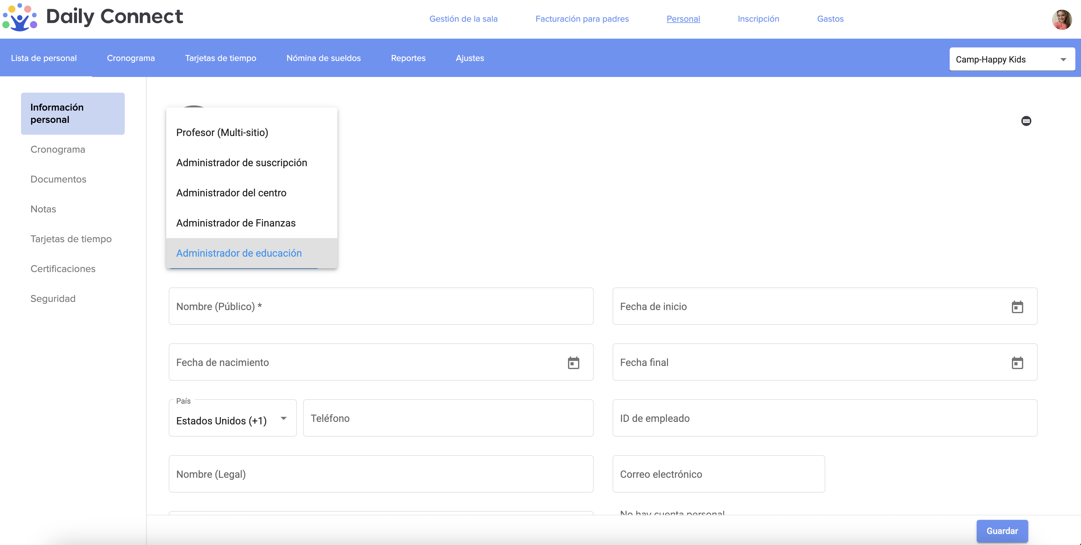Expand the Camp-Happy Kids center dropdown

point(1011,59)
